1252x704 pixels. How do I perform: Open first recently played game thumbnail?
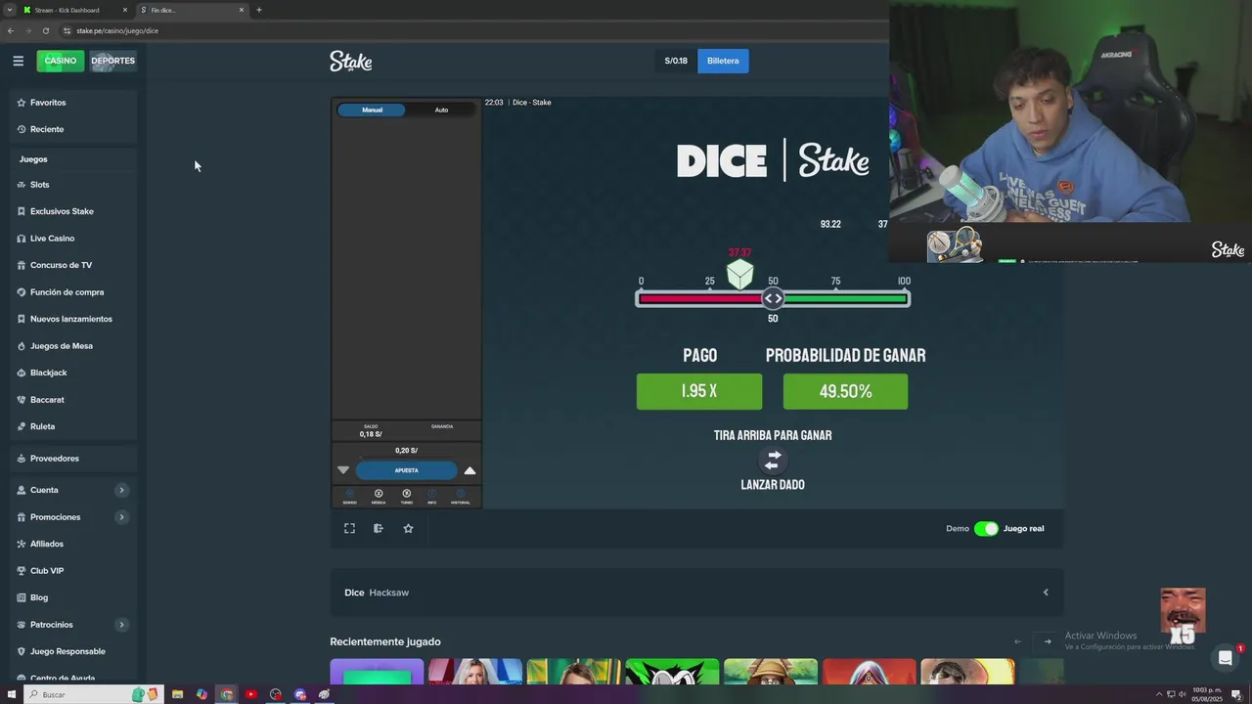tap(377, 672)
